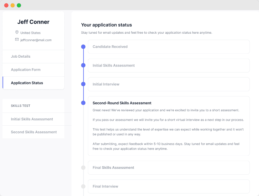Click the SKILLS TEST section header
This screenshot has width=259, height=196.
click(20, 106)
